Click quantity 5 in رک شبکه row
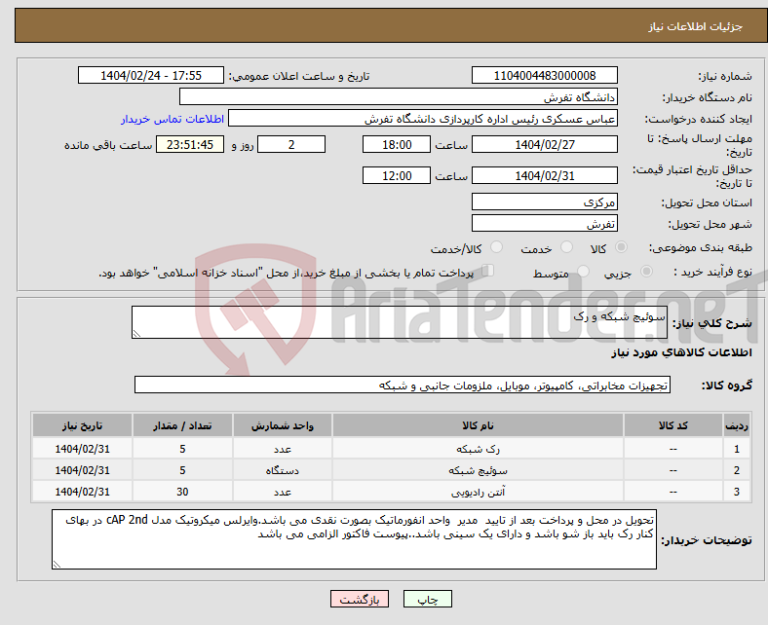Image resolution: width=768 pixels, height=625 pixels. coord(182,449)
